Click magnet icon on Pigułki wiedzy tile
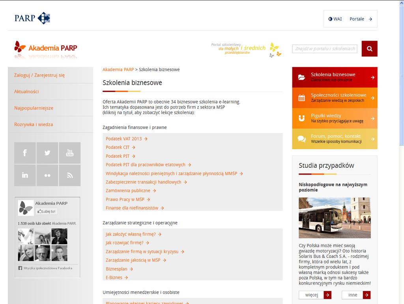Image resolution: width=404 pixels, height=304 pixels. coord(301,118)
